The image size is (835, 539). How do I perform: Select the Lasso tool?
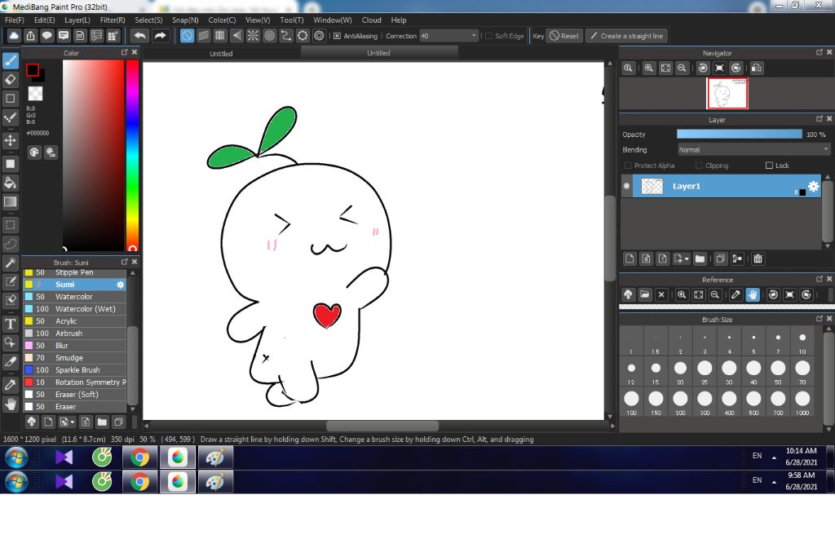click(x=11, y=244)
